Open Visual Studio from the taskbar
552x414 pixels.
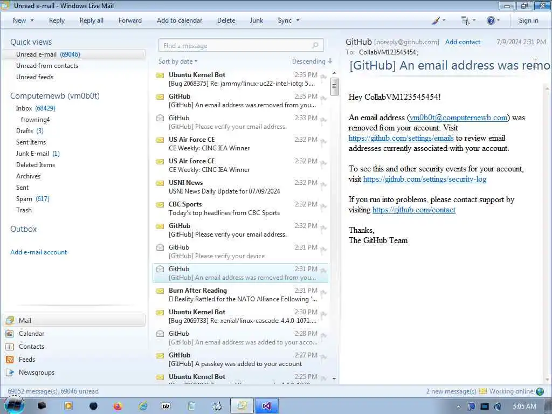pyautogui.click(x=266, y=406)
